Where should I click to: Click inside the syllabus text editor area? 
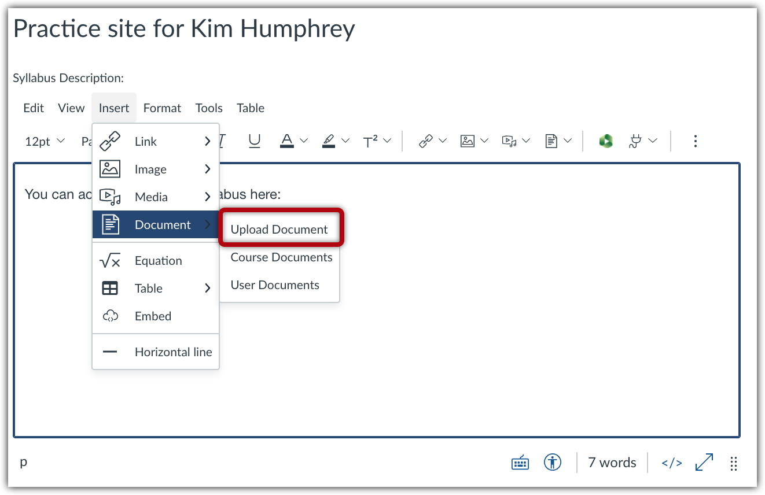point(376,300)
